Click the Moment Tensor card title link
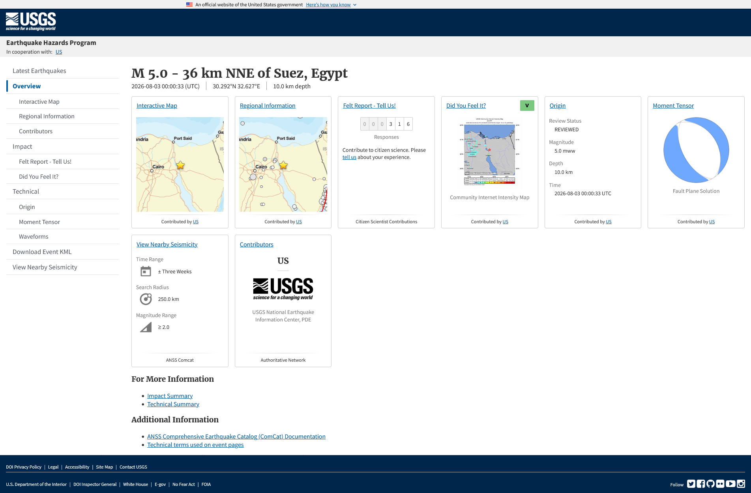This screenshot has width=751, height=493. click(673, 106)
